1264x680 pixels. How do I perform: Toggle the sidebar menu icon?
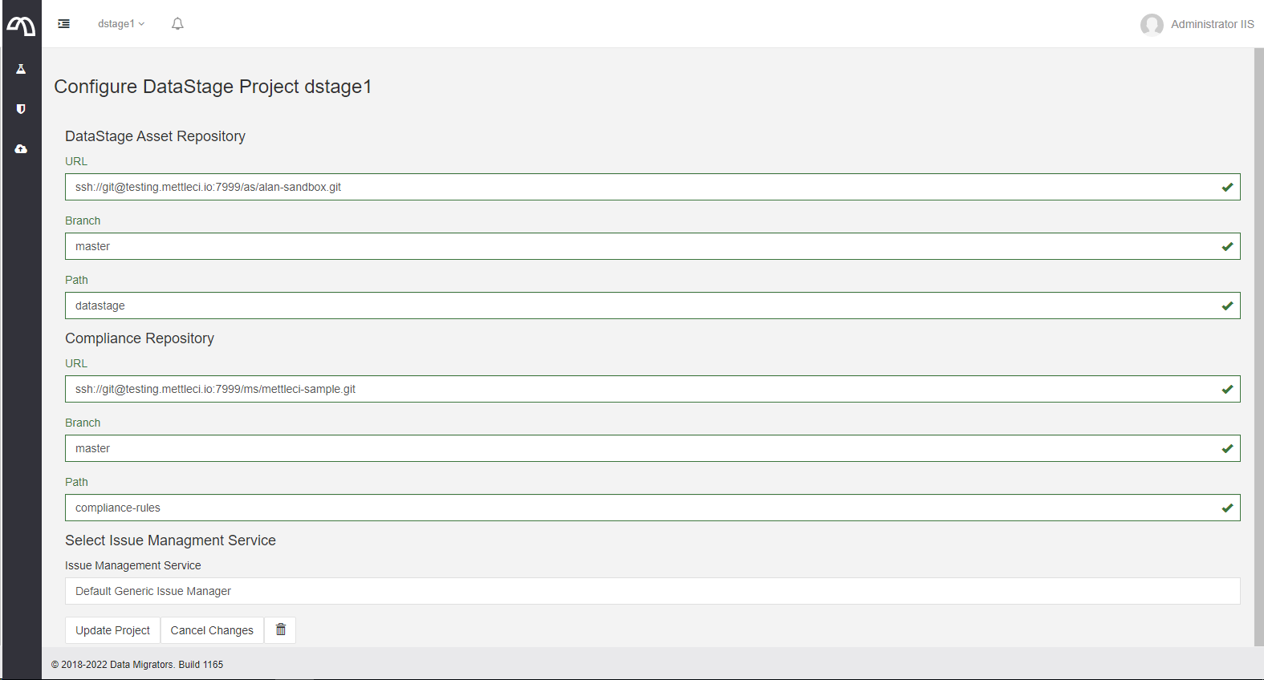click(64, 24)
